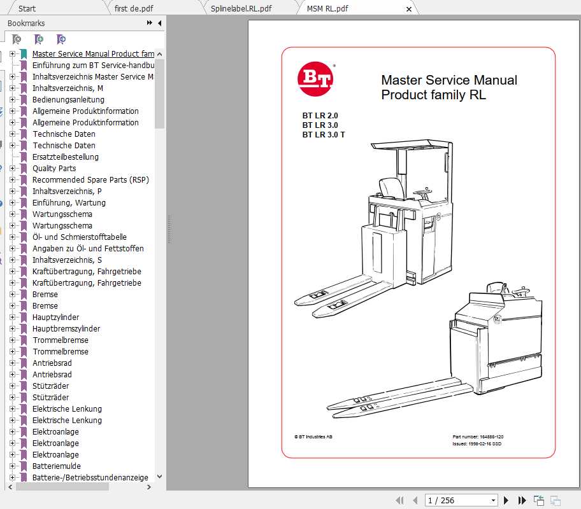Open the Master Service Manual Product family bookmark

coord(94,53)
